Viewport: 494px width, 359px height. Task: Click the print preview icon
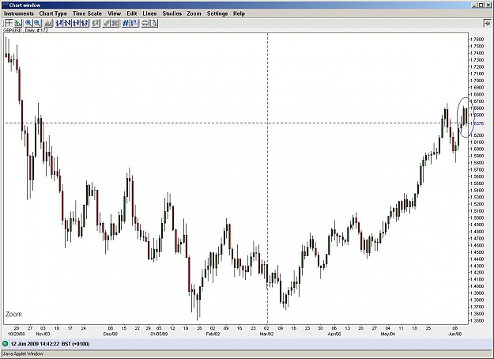(x=154, y=23)
